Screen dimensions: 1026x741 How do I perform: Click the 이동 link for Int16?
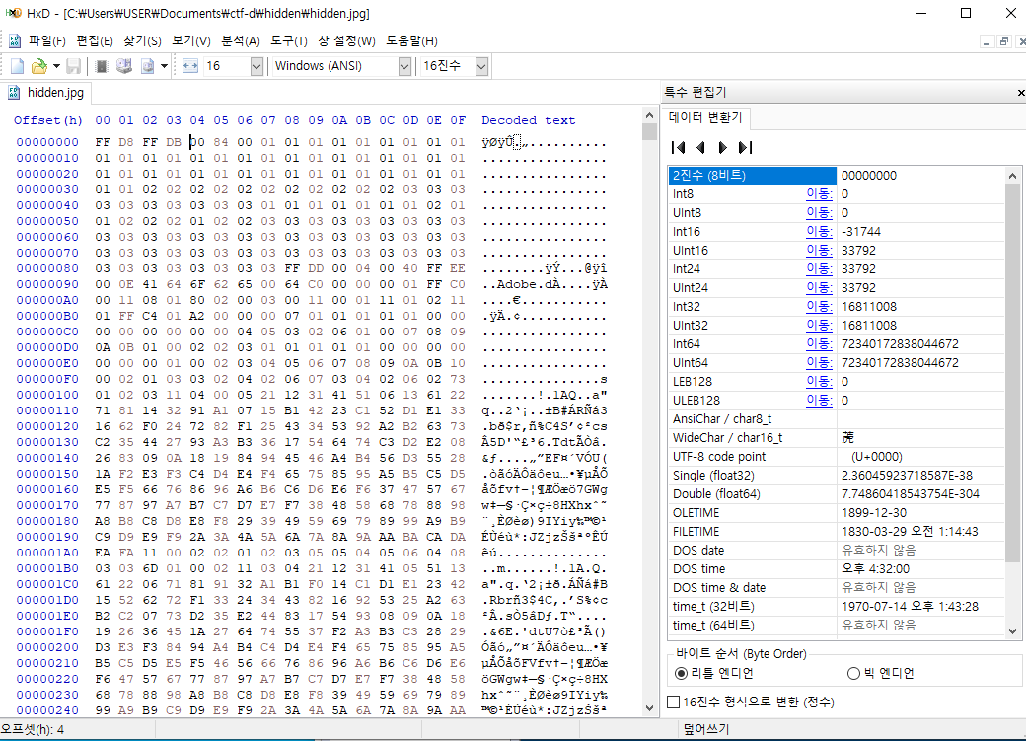tap(819, 231)
